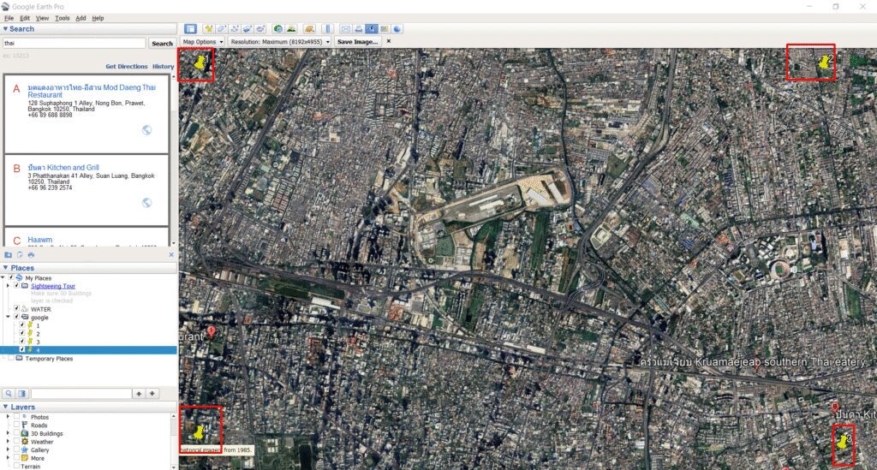Collapse the google folder tree

coord(8,317)
